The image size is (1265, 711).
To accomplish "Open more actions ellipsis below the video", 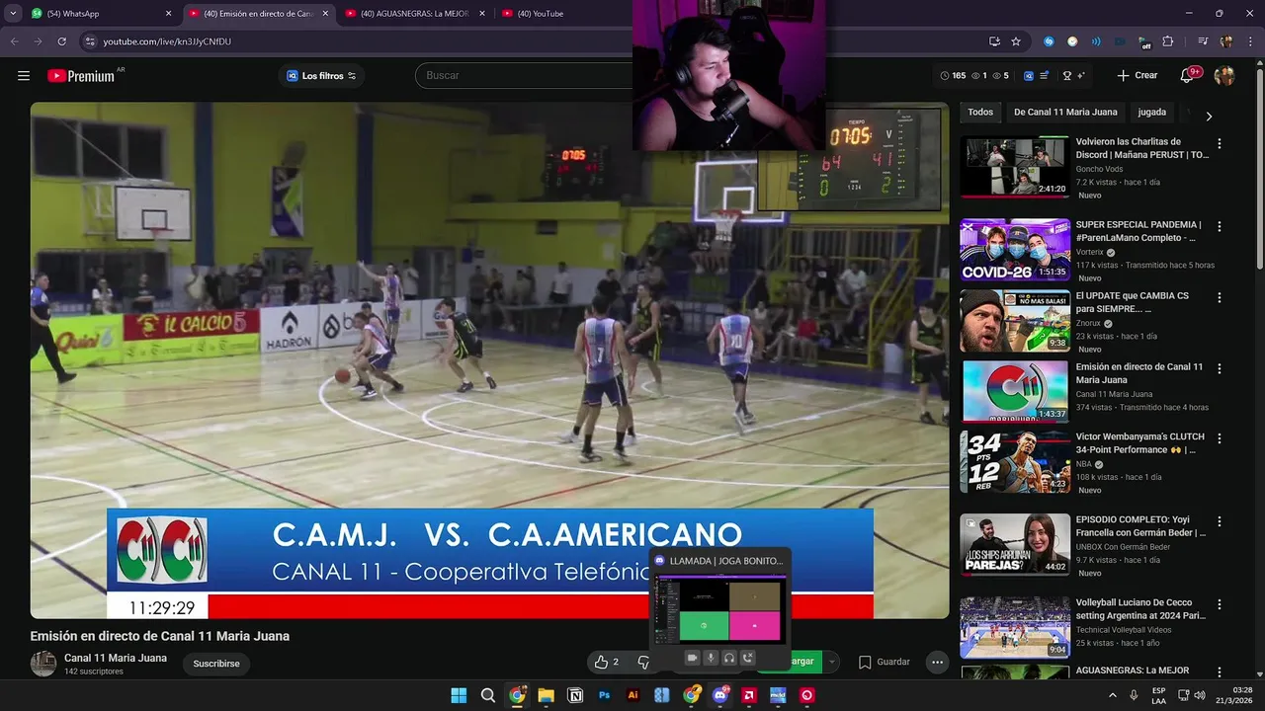I will click(937, 662).
